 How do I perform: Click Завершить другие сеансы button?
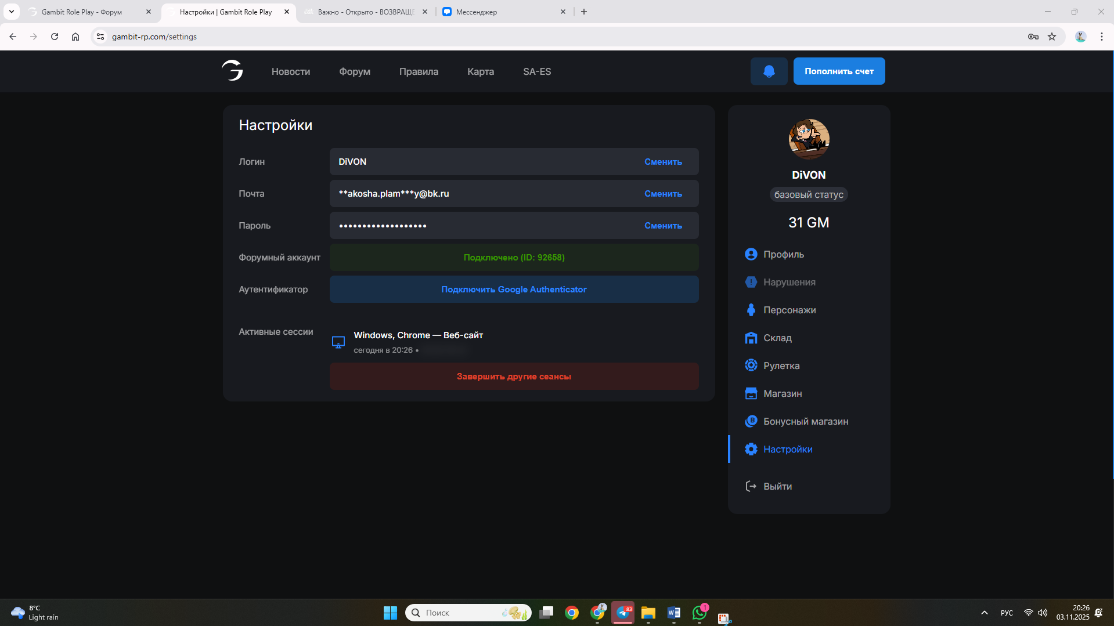[514, 377]
